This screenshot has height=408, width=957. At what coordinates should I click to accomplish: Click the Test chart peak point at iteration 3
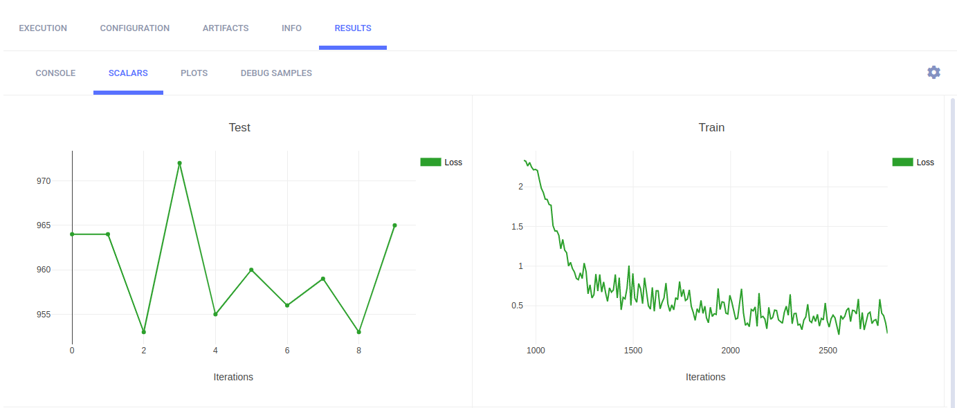click(x=179, y=163)
